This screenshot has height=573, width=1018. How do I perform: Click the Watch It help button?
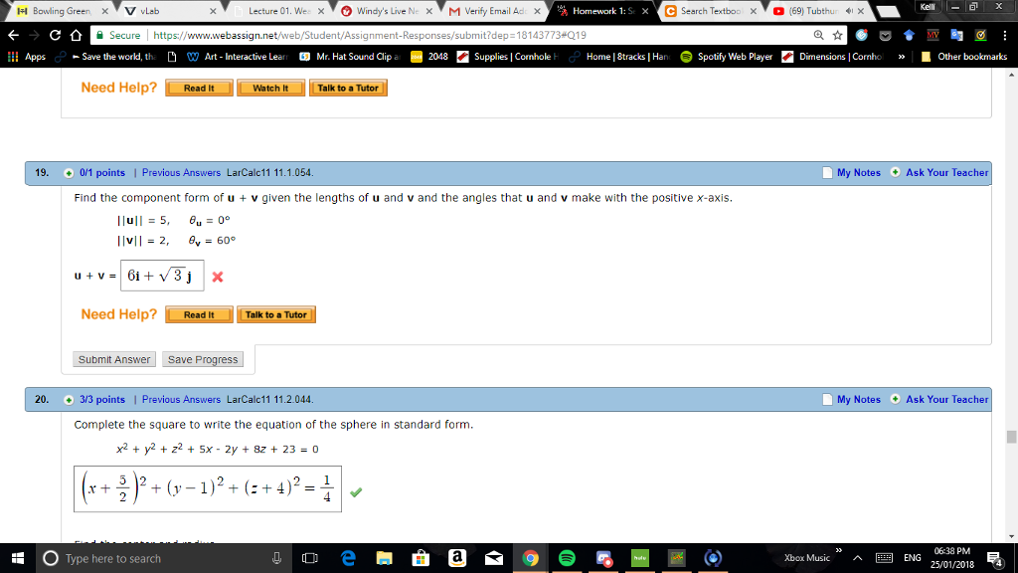point(270,89)
